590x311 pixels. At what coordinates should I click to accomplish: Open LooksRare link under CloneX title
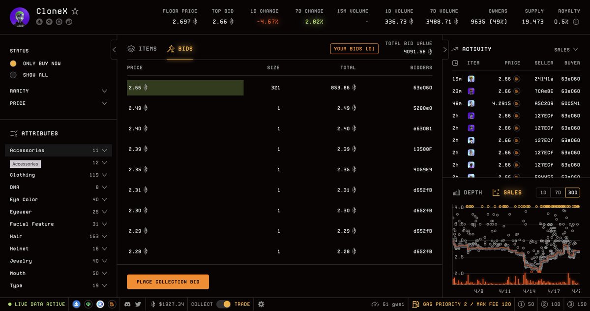click(x=49, y=22)
